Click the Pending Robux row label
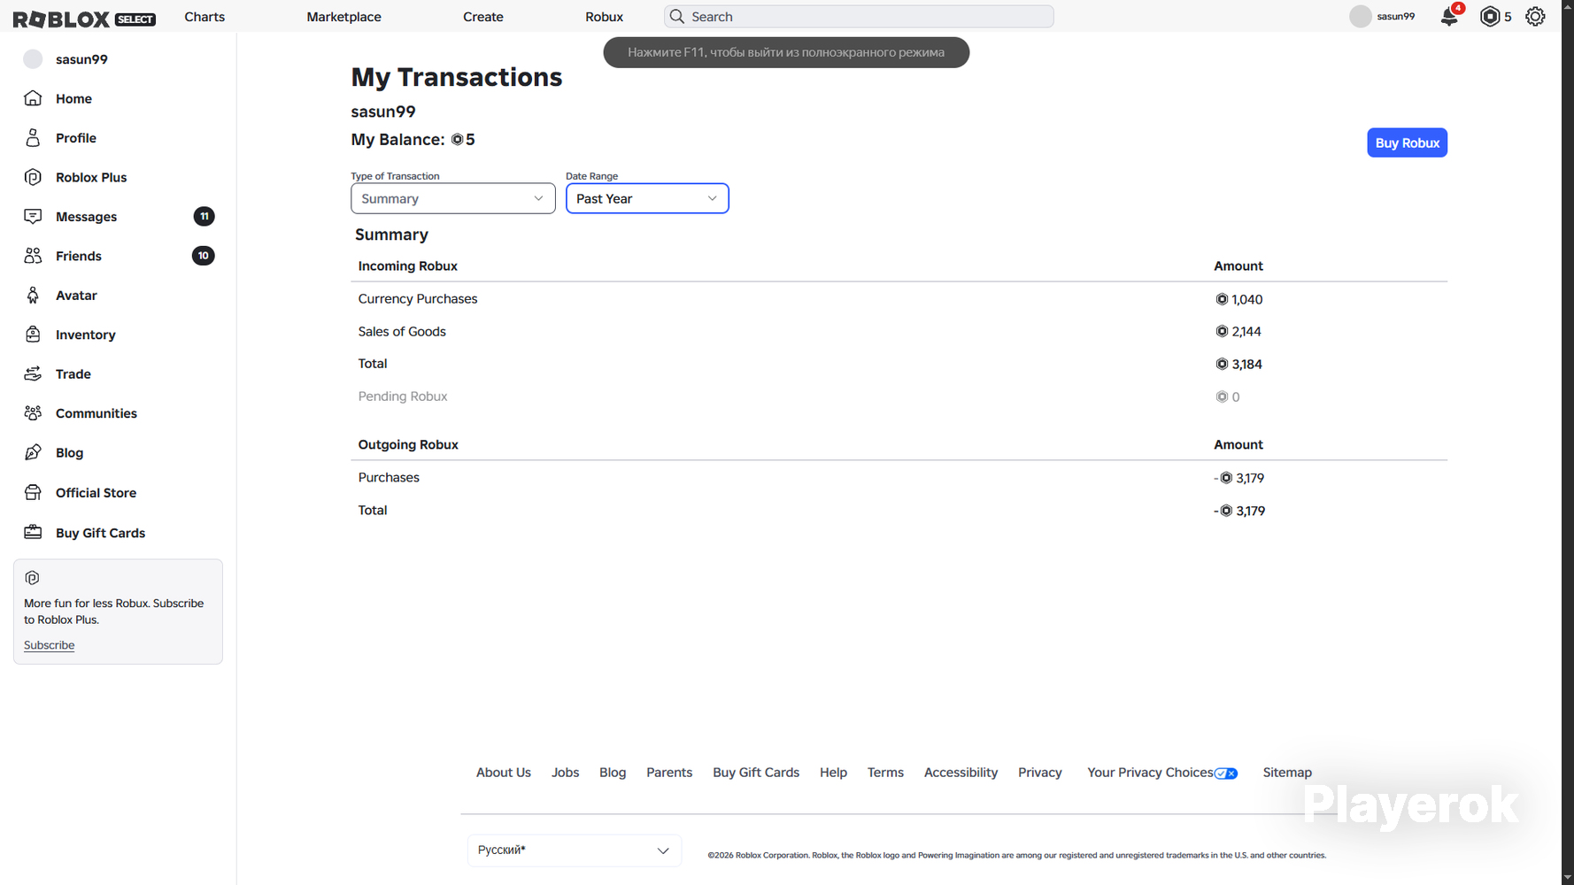 [403, 396]
